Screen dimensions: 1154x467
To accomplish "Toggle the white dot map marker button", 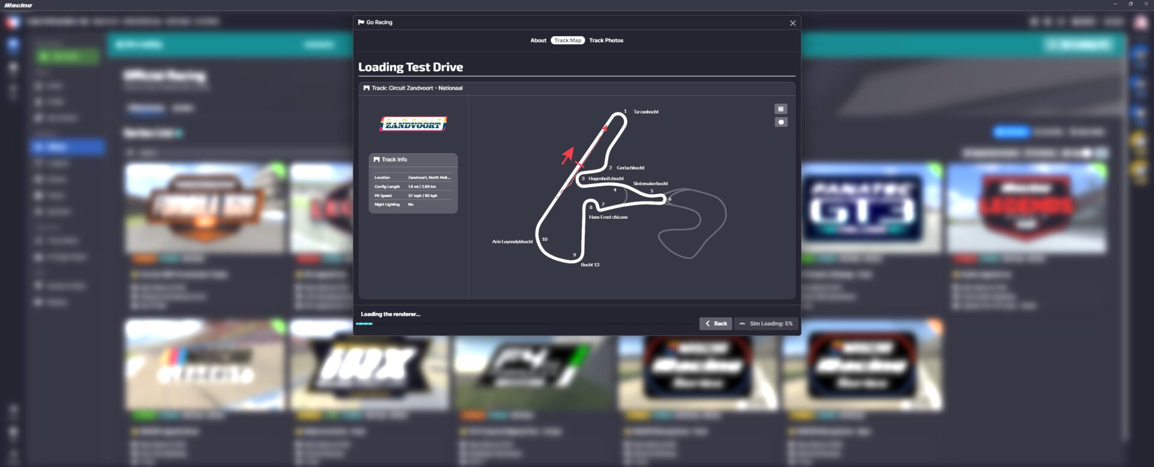I will tap(780, 122).
